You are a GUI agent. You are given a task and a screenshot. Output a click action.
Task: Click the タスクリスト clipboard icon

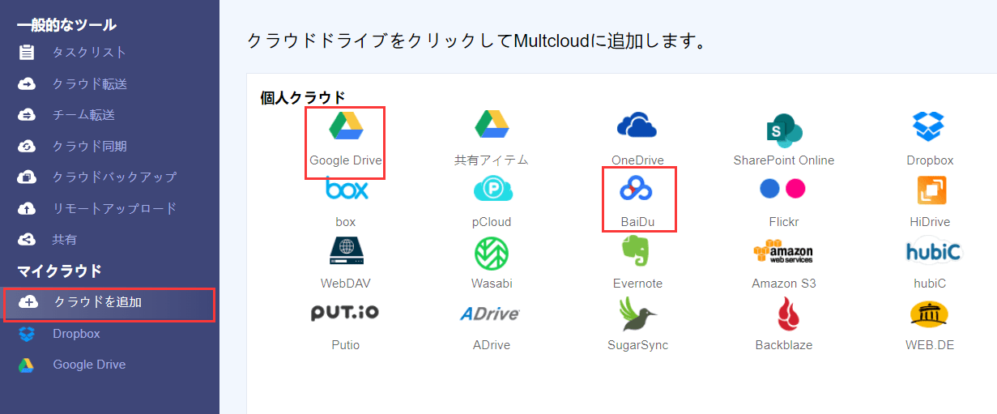pos(27,53)
